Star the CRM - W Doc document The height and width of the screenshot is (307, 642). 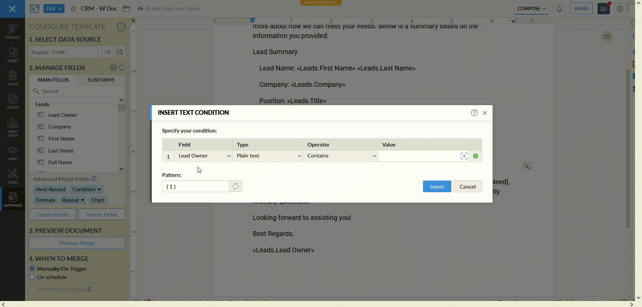coord(73,9)
